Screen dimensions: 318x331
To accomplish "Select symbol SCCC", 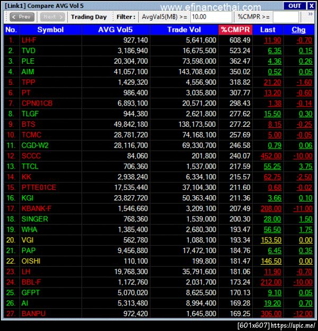I will pos(31,156).
